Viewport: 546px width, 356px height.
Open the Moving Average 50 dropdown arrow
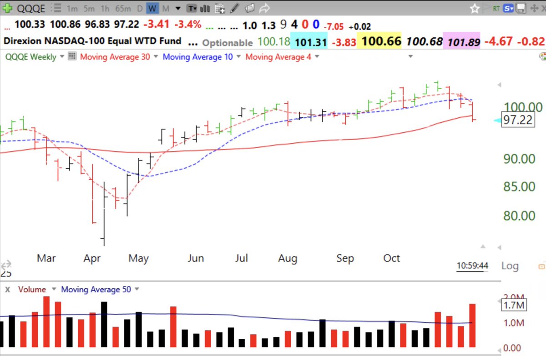coord(136,289)
